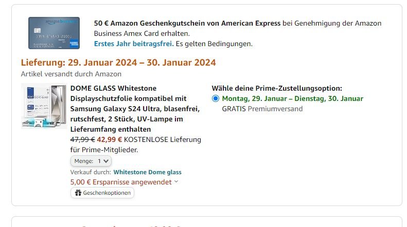The image size is (407, 227).
Task: Click the Lieferung: 29. Januar 2024 heading
Action: pyautogui.click(x=118, y=63)
